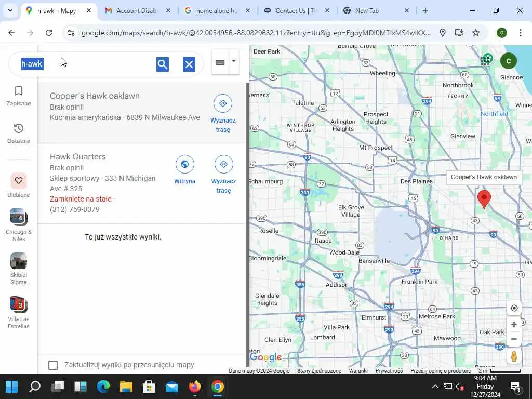Open Prześlij opinię o produkcie link
Viewport: 532px width, 399px height.
[x=441, y=371]
